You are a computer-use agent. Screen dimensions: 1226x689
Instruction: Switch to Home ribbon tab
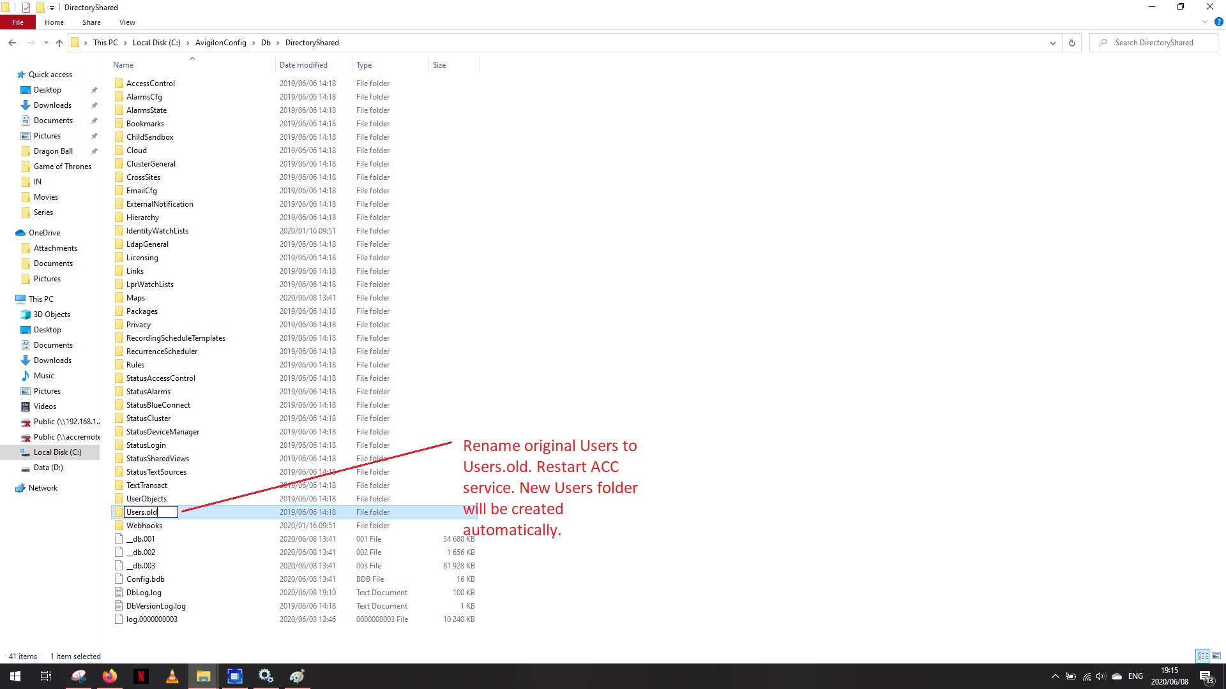(x=54, y=22)
